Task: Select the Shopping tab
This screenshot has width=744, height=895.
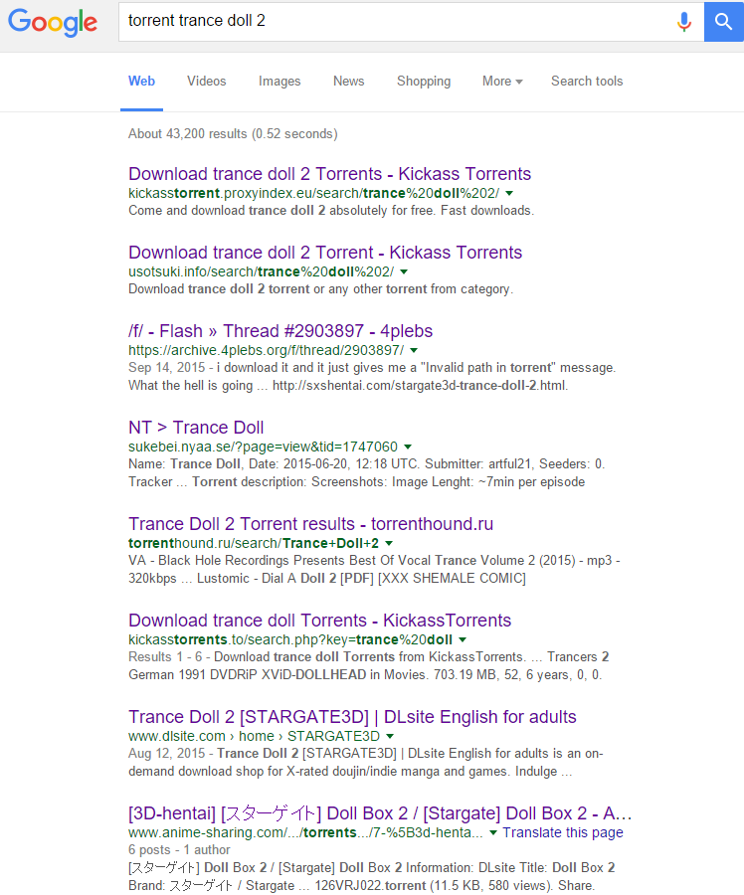Action: click(x=424, y=82)
